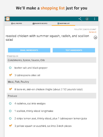Image resolution: width=103 pixels, height=137 pixels.
Task: Select the Produce section header
Action: (x=51, y=96)
